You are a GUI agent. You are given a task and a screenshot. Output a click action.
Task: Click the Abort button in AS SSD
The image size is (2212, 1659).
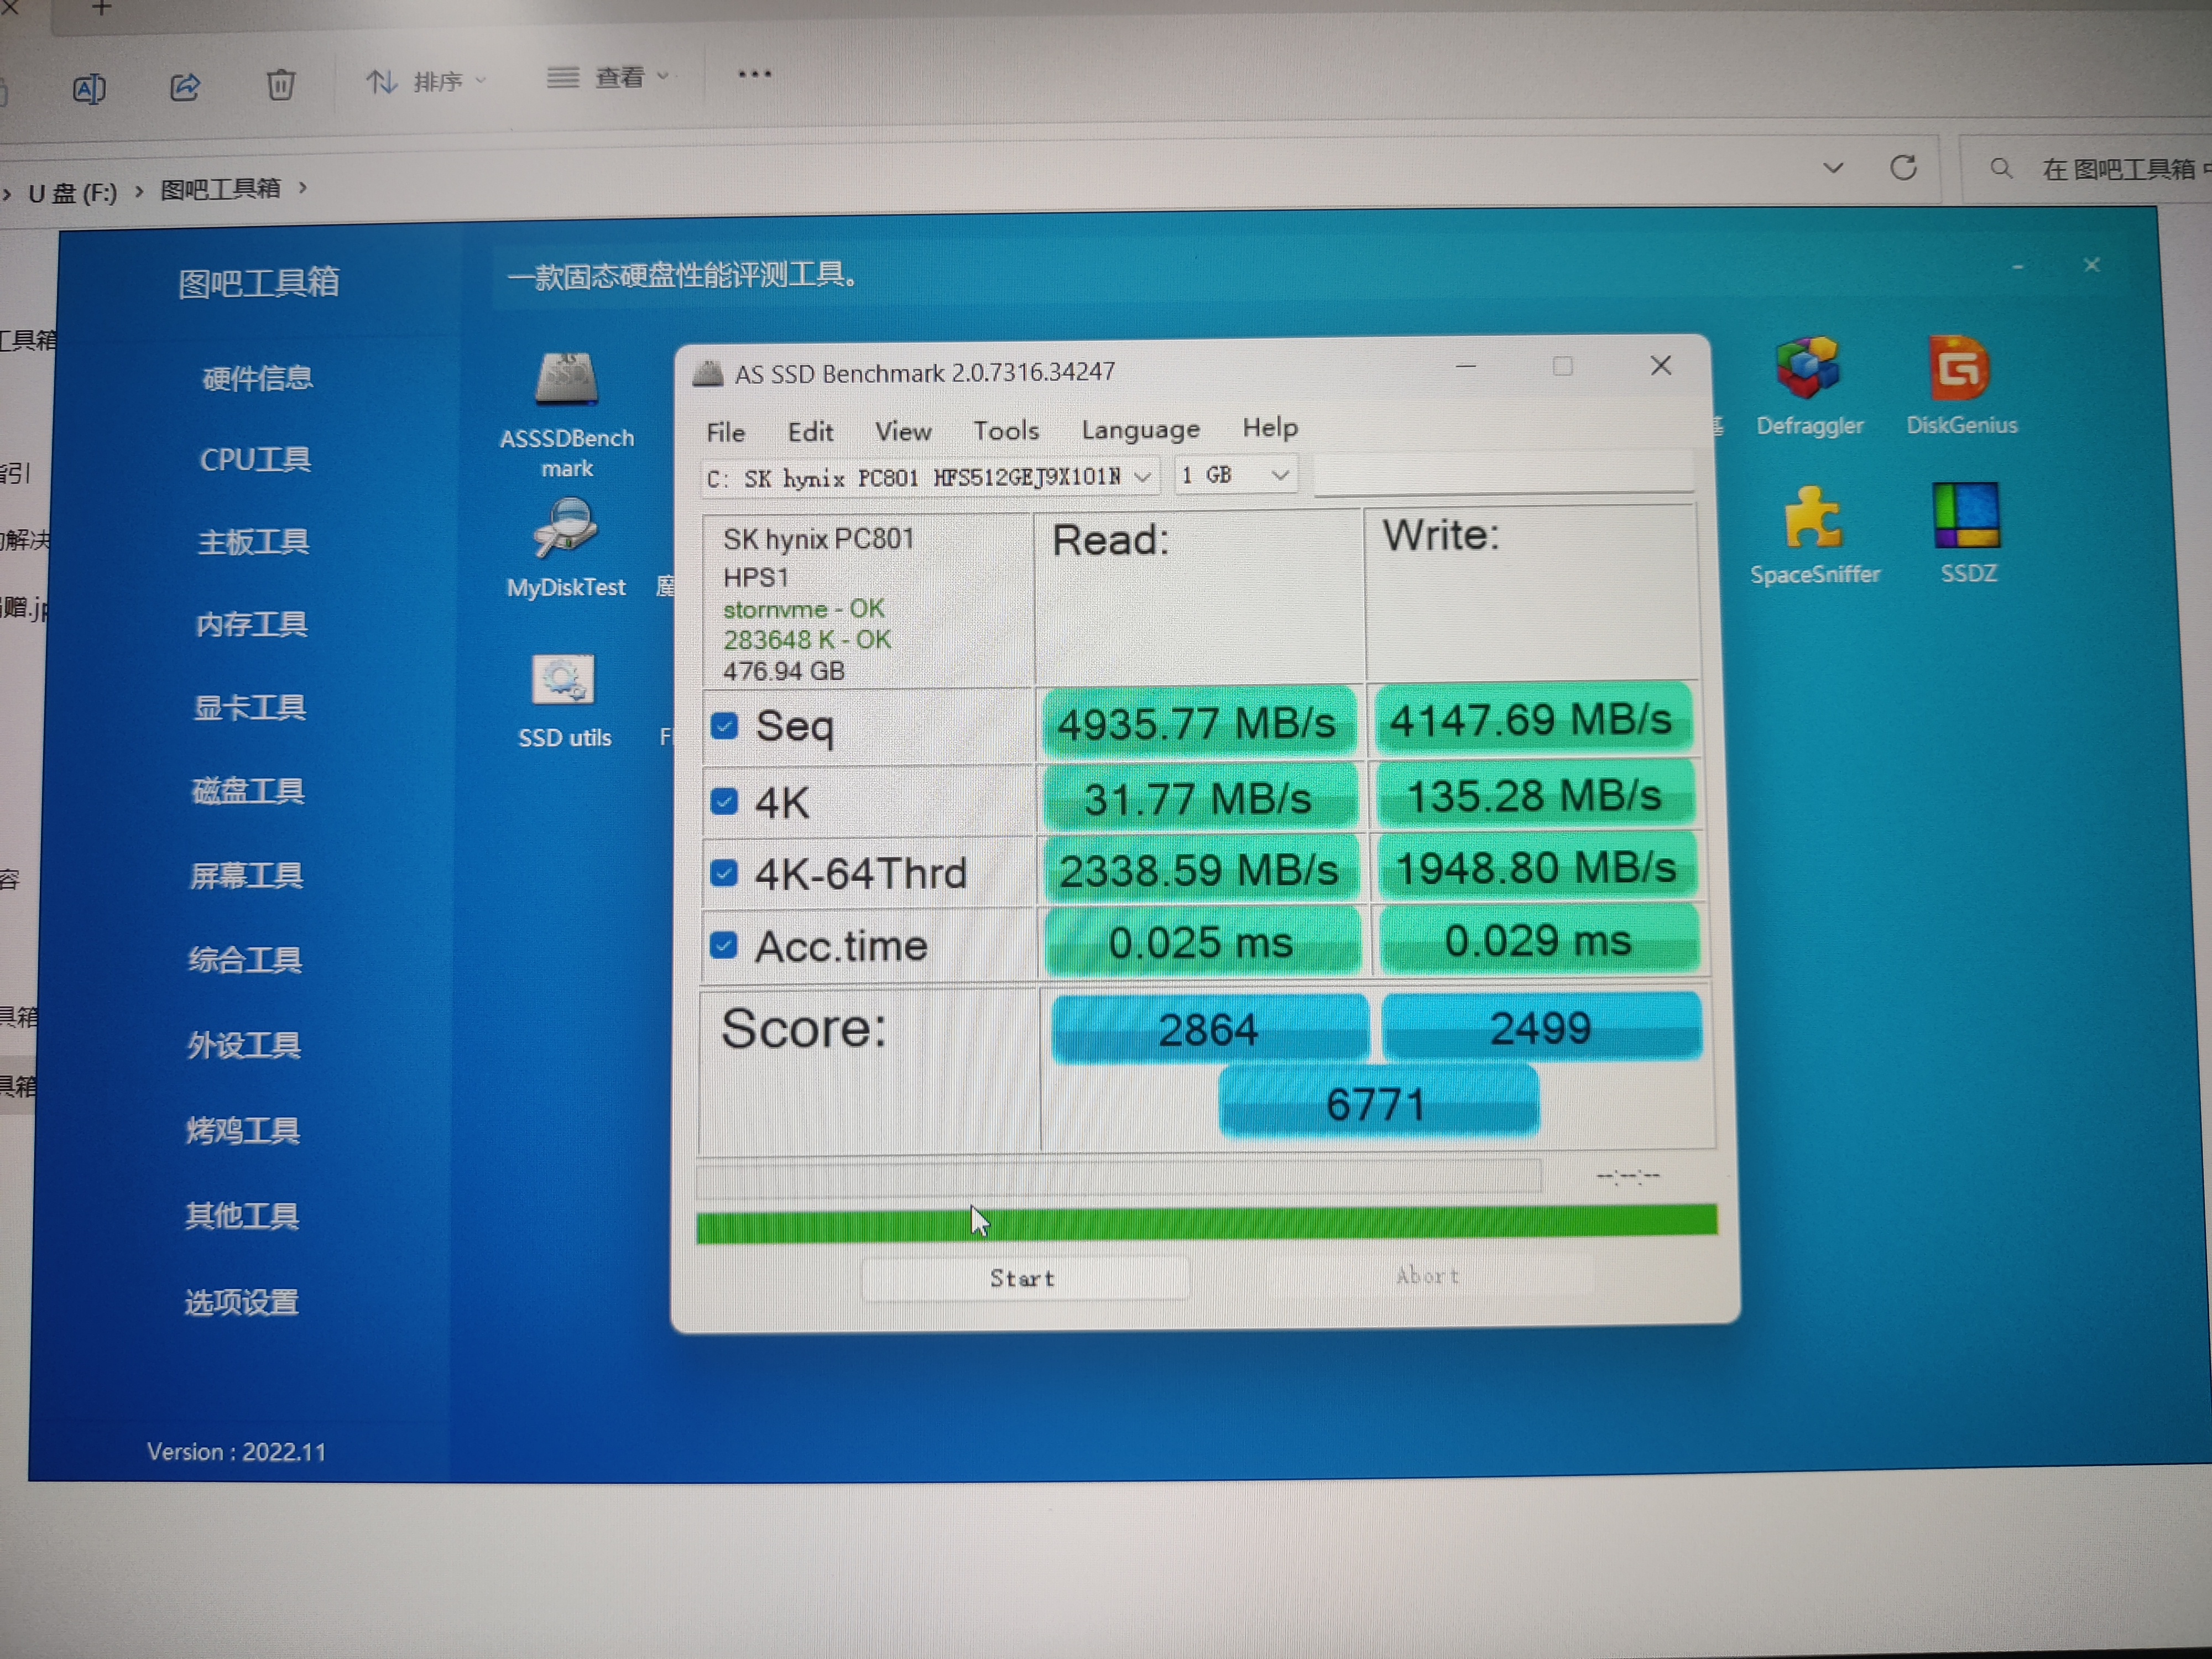point(1429,1275)
